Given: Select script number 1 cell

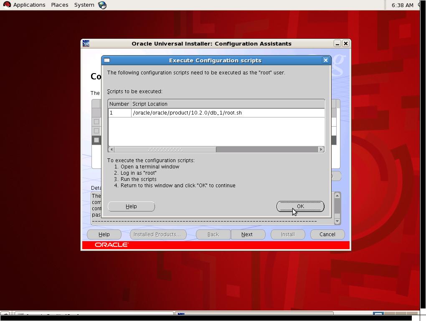Looking at the screenshot, I should click(120, 113).
